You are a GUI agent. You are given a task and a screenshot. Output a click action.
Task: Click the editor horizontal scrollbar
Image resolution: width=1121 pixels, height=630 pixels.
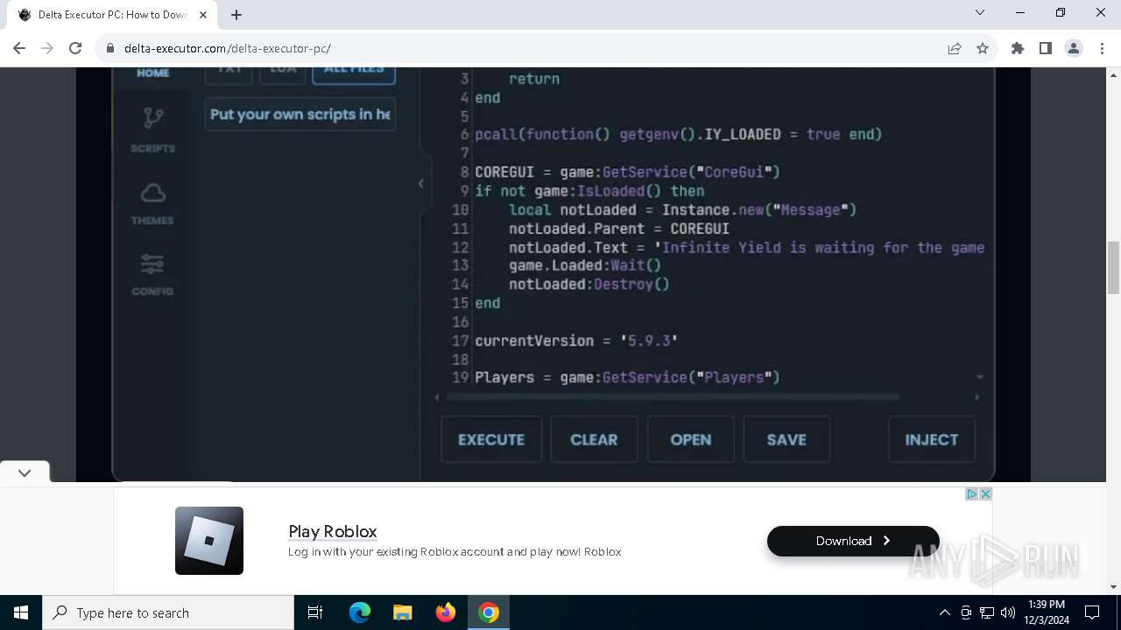coord(673,397)
